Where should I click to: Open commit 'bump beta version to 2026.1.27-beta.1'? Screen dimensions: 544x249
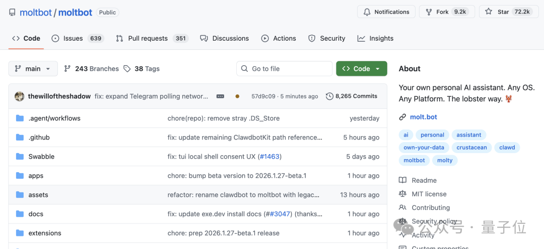[x=237, y=176]
